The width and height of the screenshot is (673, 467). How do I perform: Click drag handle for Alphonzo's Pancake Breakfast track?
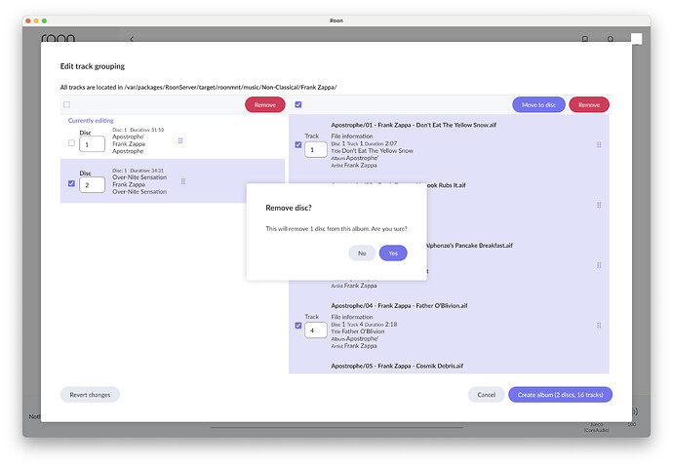point(599,265)
